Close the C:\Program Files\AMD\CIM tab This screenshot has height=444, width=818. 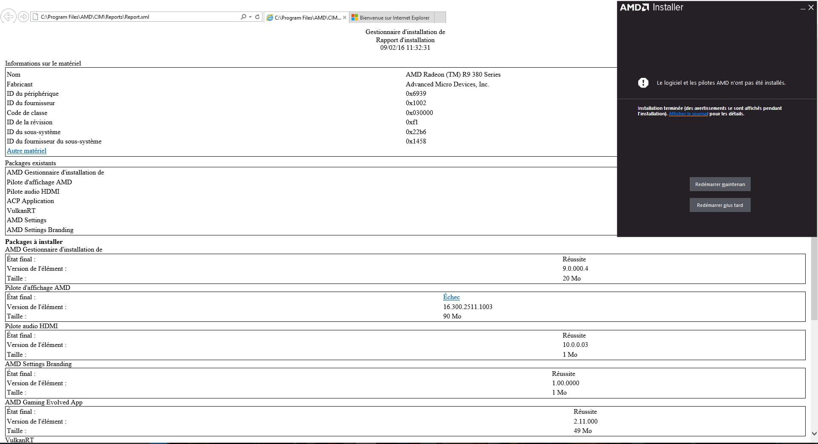(345, 17)
